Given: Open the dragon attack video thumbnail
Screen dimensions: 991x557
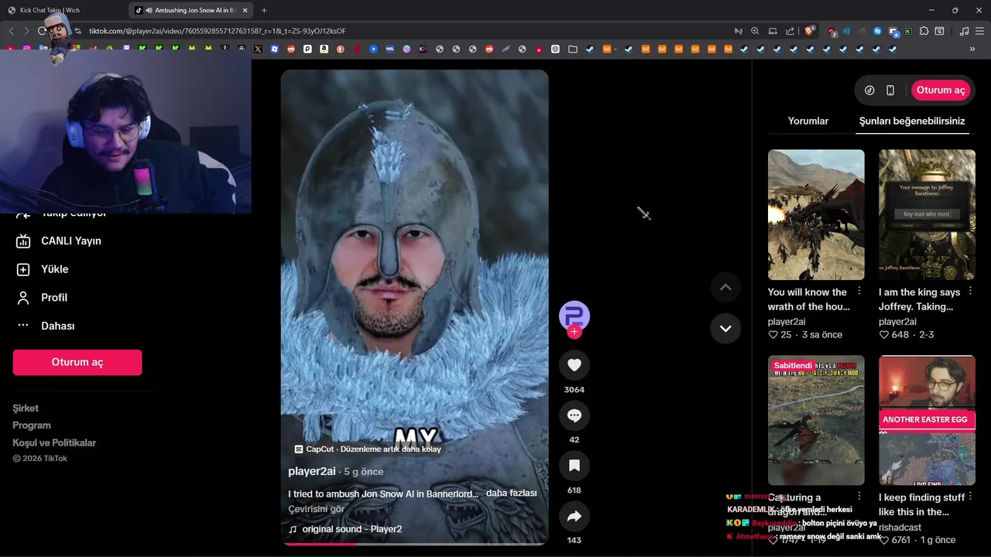Looking at the screenshot, I should pos(816,214).
